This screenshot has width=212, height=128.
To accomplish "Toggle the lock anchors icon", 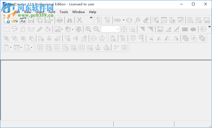I will [x=106, y=47].
